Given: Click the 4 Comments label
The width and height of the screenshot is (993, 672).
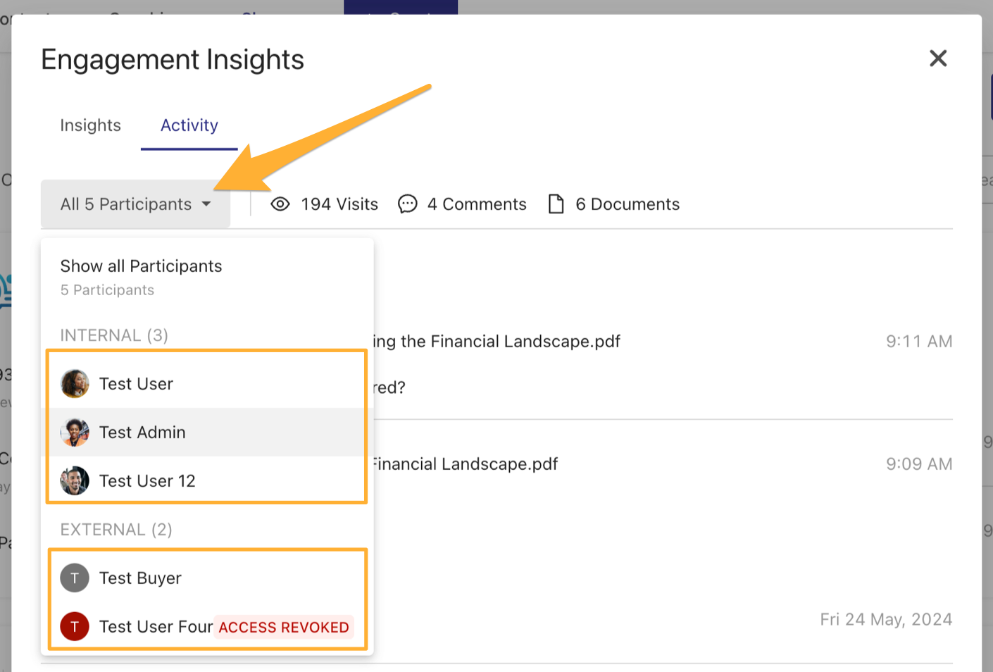Looking at the screenshot, I should coord(477,204).
